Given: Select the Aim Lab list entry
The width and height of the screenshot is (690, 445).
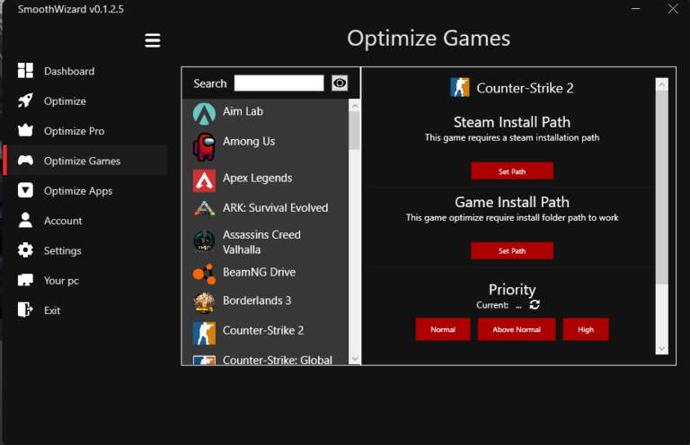Looking at the screenshot, I should click(265, 113).
